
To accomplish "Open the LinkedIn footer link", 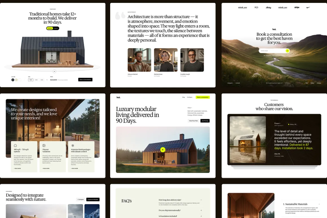I will [238, 83].
